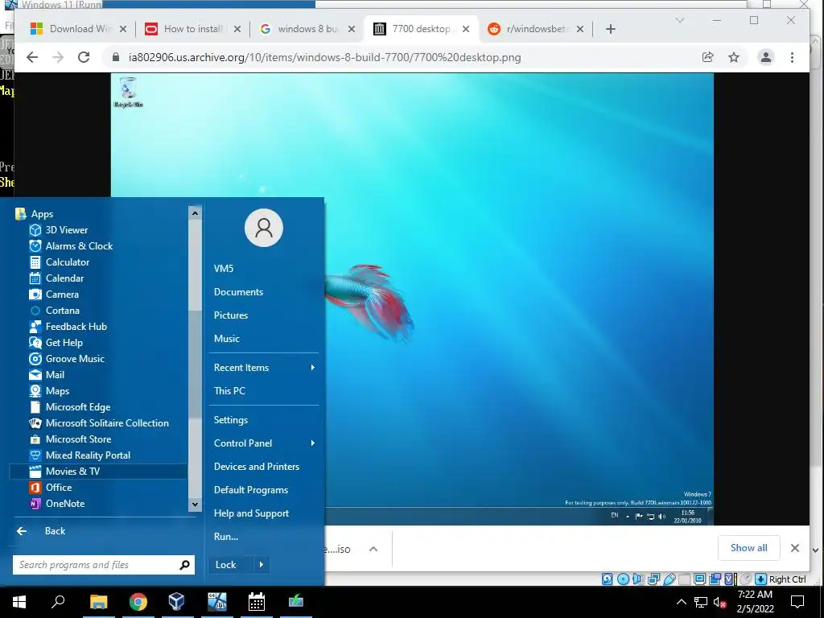Open Chrome three-dot menu
The image size is (824, 618).
coord(792,57)
